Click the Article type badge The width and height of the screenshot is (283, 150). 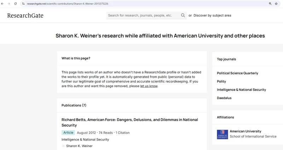pyautogui.click(x=68, y=133)
